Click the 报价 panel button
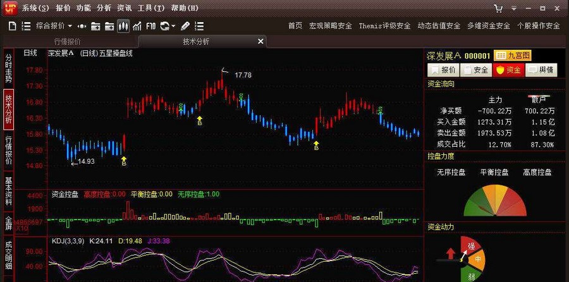 coord(443,70)
